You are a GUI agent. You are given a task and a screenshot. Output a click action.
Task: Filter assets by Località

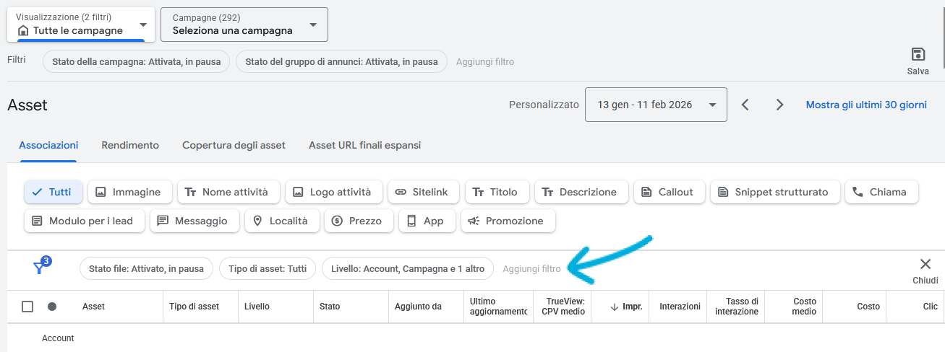[281, 221]
